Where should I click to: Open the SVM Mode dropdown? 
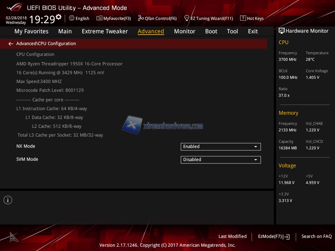click(x=220, y=160)
